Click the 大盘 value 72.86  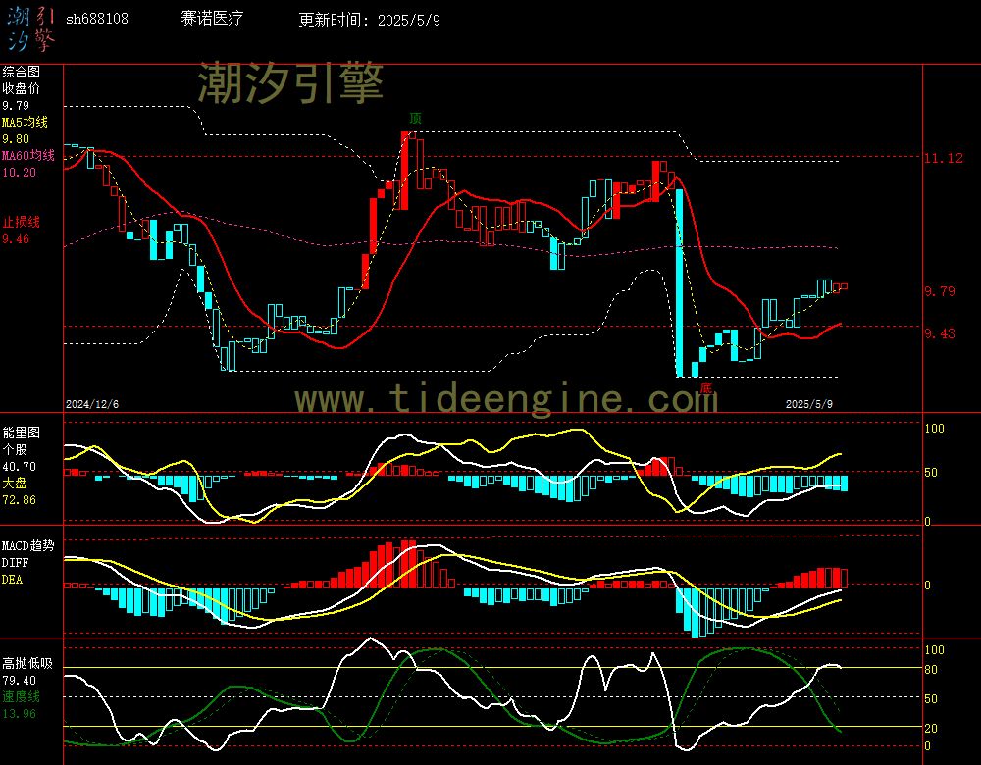point(19,500)
